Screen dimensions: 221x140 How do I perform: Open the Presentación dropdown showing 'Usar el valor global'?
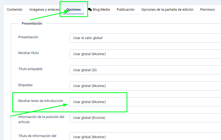click(x=145, y=38)
